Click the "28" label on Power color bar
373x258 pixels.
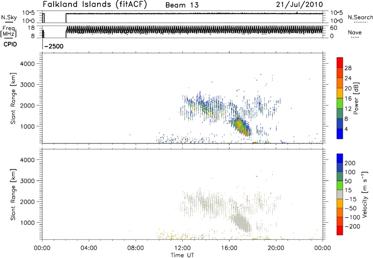[348, 68]
